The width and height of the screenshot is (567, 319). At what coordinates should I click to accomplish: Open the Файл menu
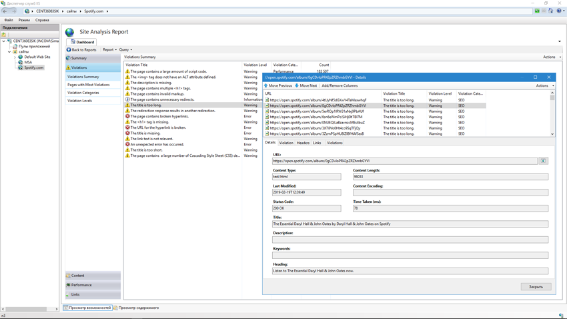pos(9,20)
